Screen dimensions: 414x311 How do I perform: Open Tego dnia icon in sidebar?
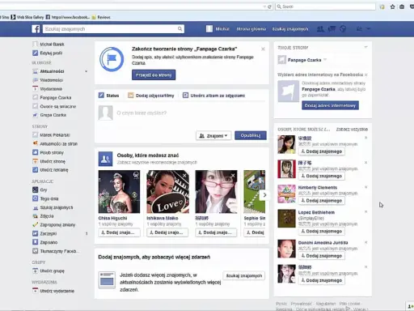(35, 198)
